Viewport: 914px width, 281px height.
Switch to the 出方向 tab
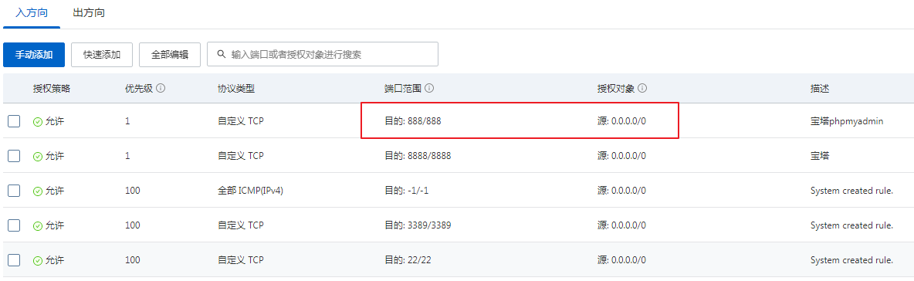(90, 13)
